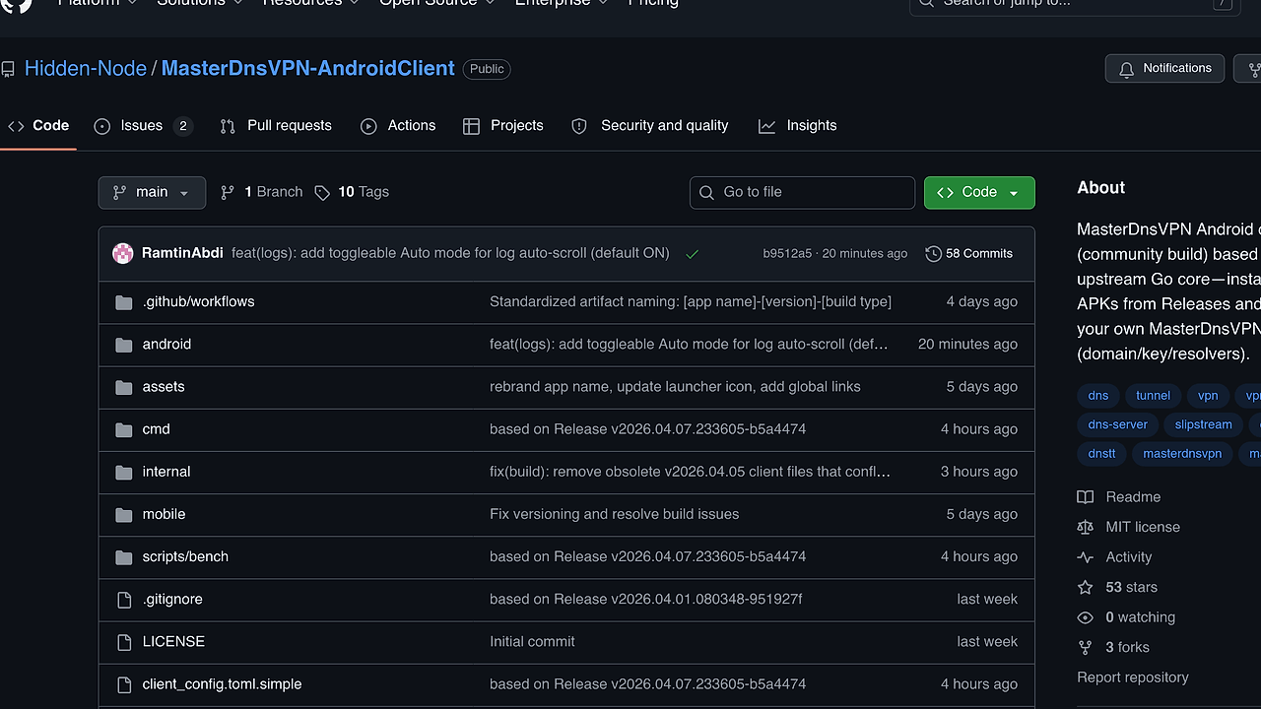
Task: Open the android folder
Action: 166,344
